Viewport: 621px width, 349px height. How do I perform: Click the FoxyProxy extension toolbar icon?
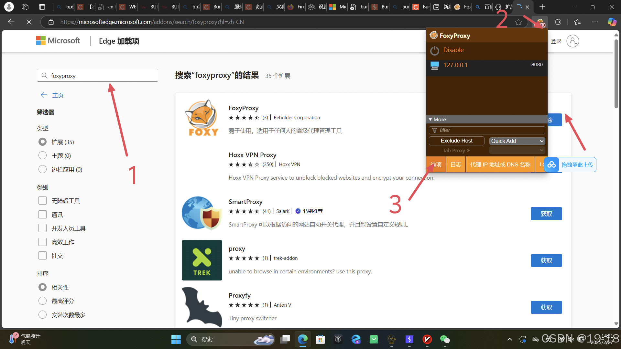coord(539,22)
